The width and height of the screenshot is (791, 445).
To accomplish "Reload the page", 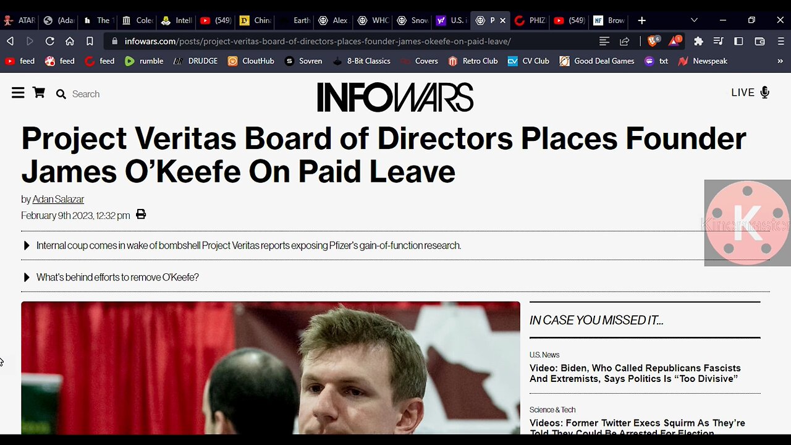I will (50, 41).
